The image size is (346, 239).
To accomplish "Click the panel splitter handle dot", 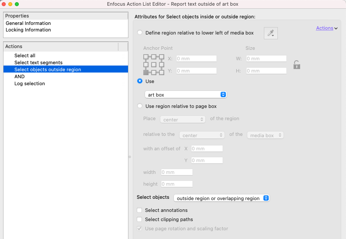I will 130,157.
